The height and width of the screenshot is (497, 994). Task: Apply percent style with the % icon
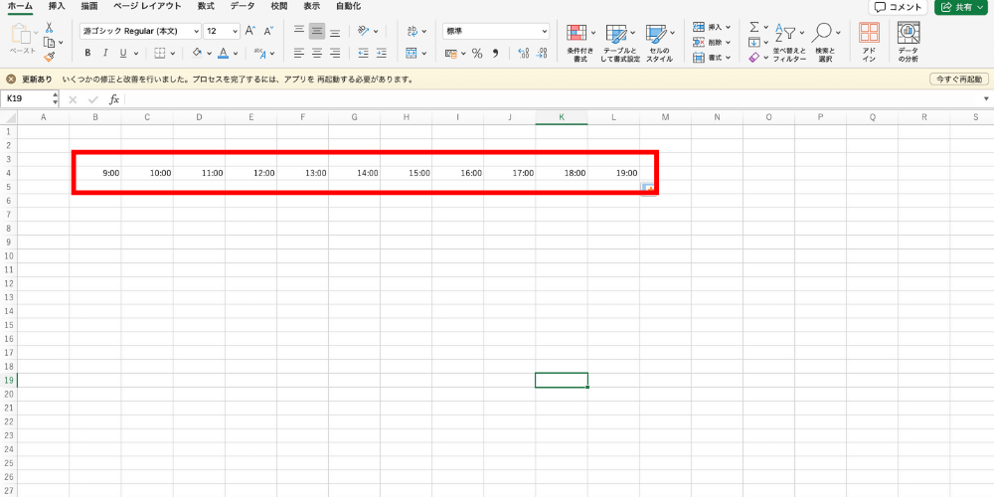[x=477, y=54]
